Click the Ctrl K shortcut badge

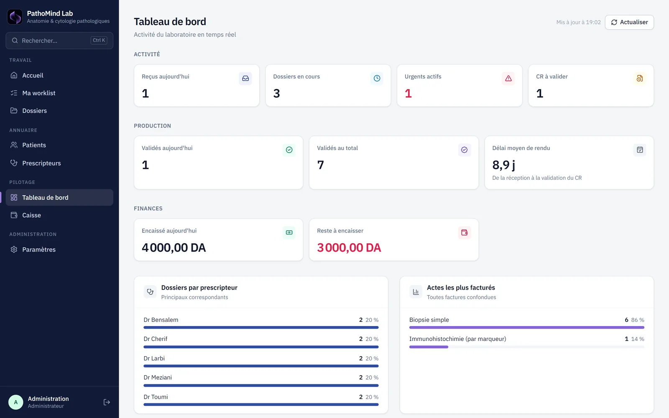point(99,40)
